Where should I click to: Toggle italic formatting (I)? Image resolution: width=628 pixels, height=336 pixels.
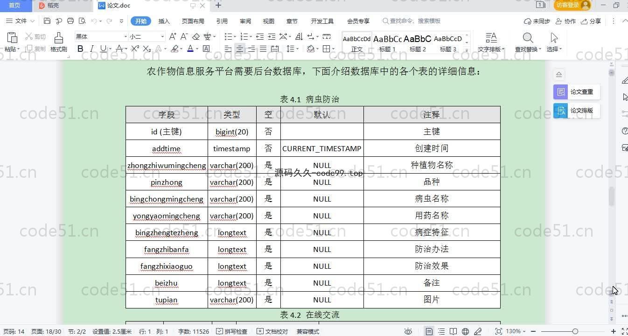(92, 49)
